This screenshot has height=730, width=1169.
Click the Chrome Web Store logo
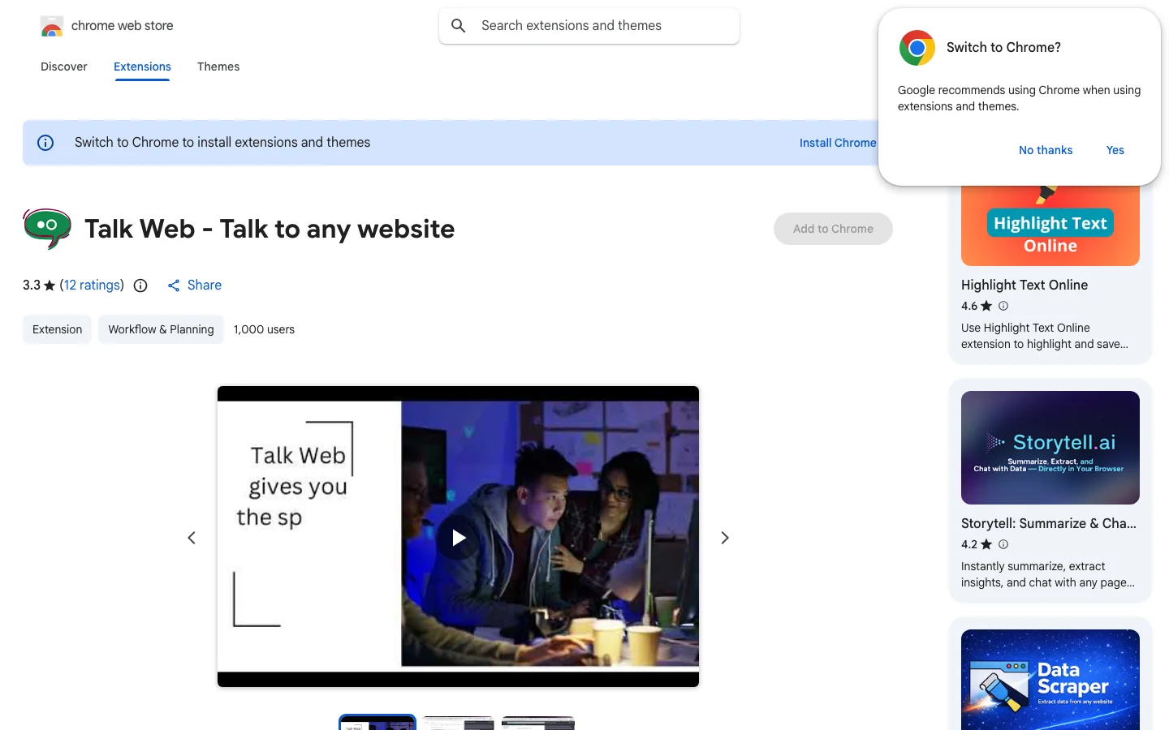[52, 26]
